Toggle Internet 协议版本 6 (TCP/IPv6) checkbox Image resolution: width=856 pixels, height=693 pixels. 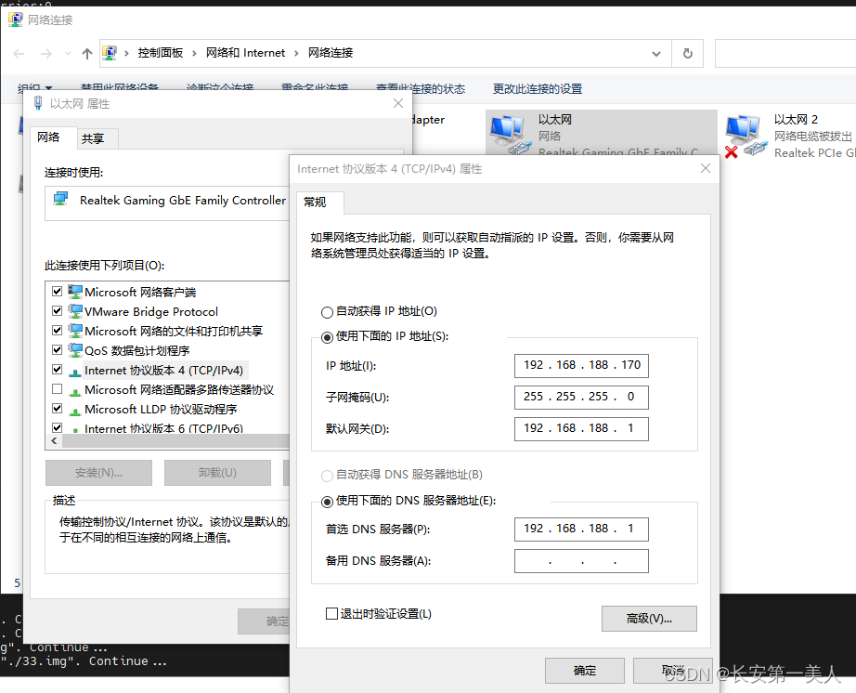point(57,427)
